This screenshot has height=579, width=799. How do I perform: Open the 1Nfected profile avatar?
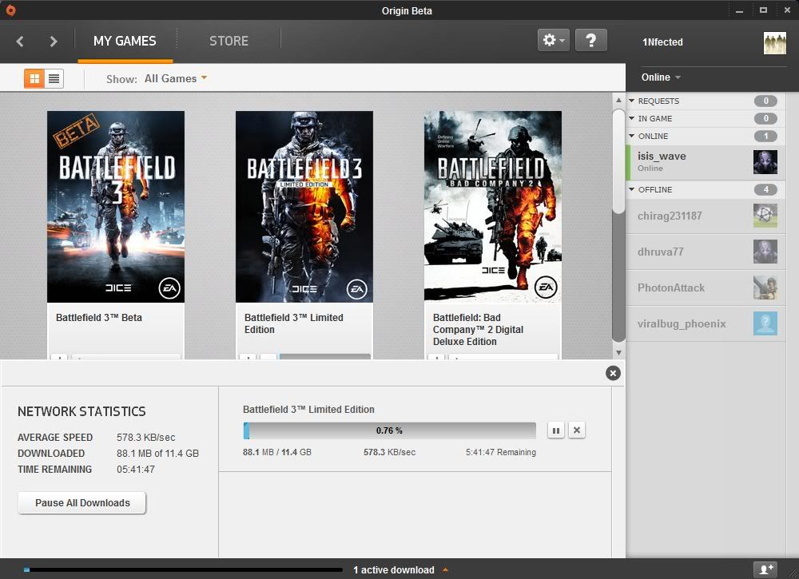coord(774,43)
